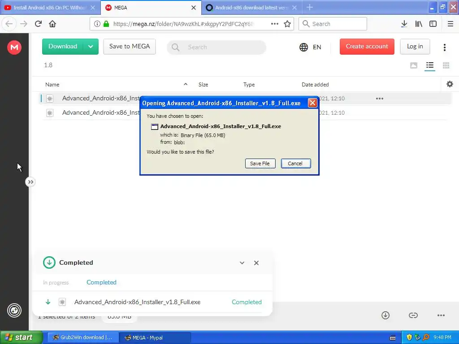The height and width of the screenshot is (344, 459).
Task: Collapse the Completed transfers panel chevron
Action: (x=242, y=262)
